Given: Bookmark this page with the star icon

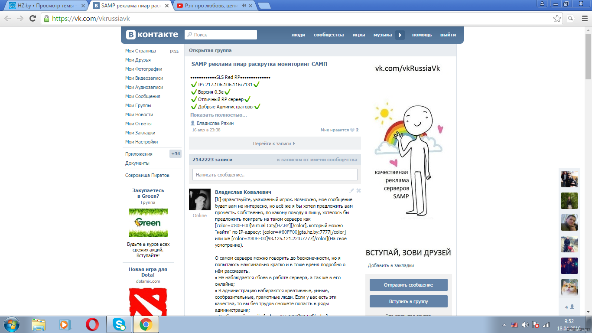Looking at the screenshot, I should (x=557, y=19).
